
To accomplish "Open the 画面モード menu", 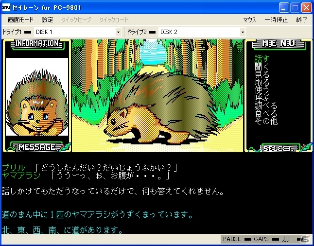I will click(20, 20).
